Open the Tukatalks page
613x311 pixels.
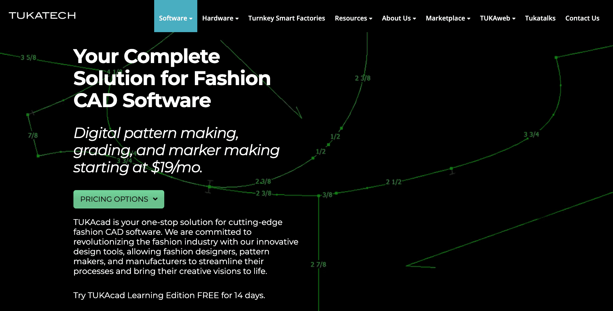540,18
